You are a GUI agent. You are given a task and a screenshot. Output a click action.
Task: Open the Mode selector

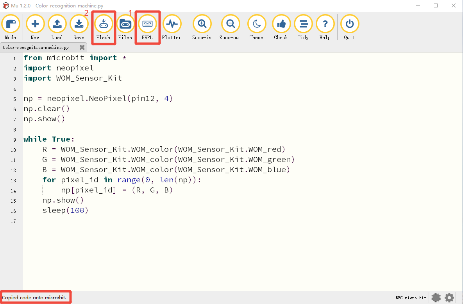point(11,27)
